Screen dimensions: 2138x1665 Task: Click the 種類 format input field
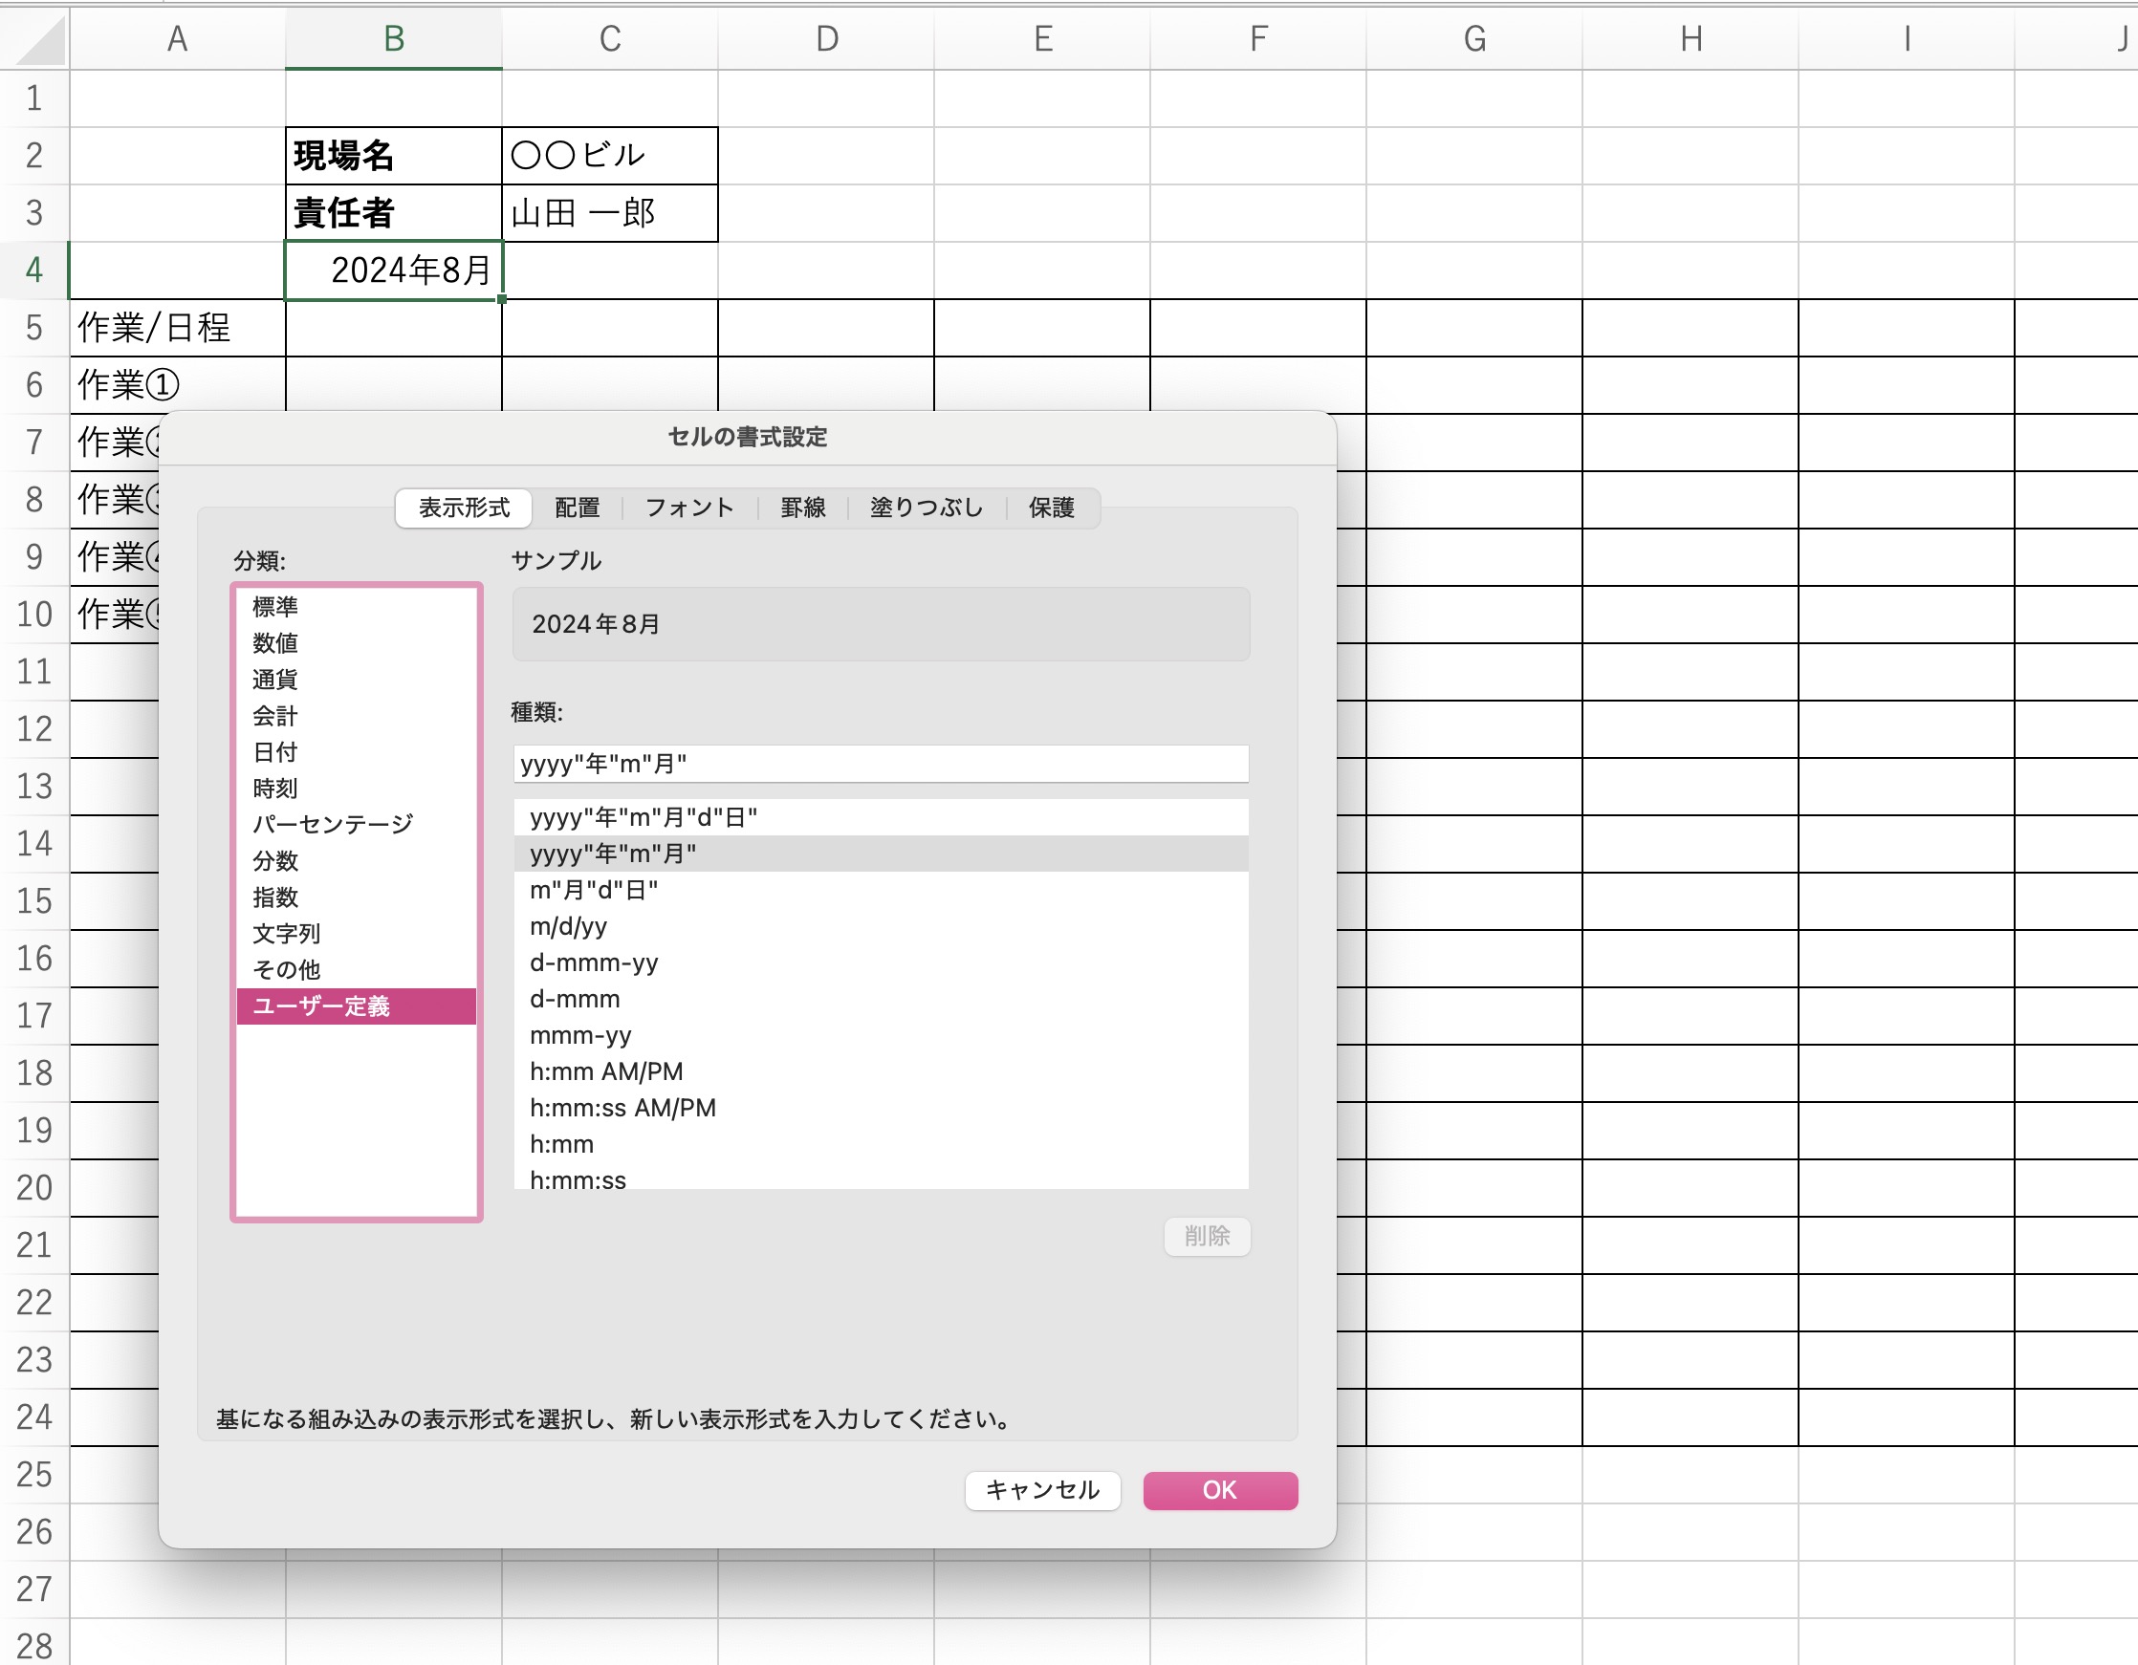click(881, 764)
